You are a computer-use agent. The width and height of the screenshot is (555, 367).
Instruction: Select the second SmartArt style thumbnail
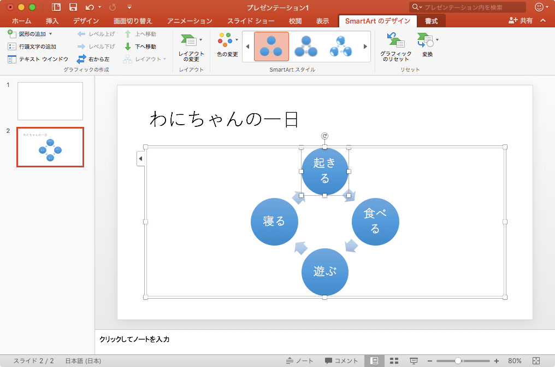(x=306, y=46)
